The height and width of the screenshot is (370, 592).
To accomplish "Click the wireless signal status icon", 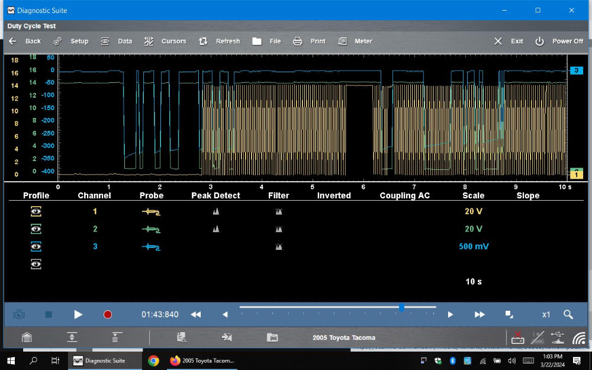I will (x=578, y=338).
